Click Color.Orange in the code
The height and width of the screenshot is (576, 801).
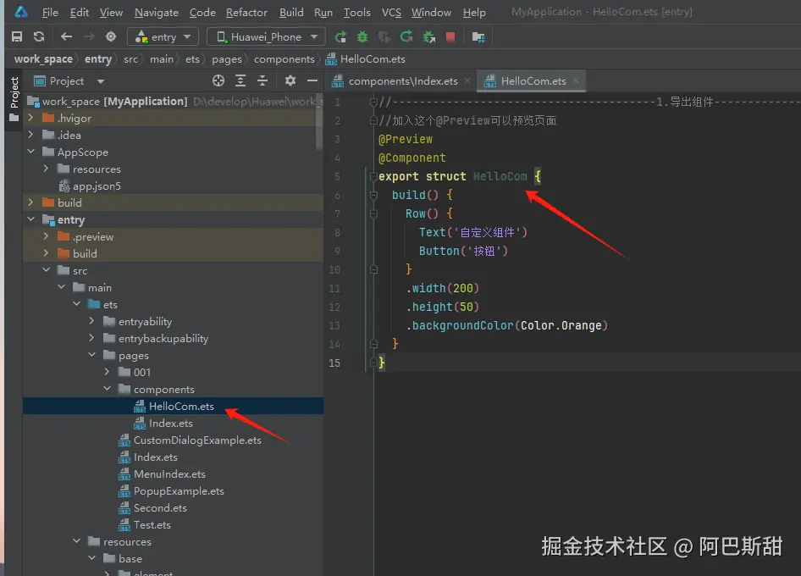point(561,325)
